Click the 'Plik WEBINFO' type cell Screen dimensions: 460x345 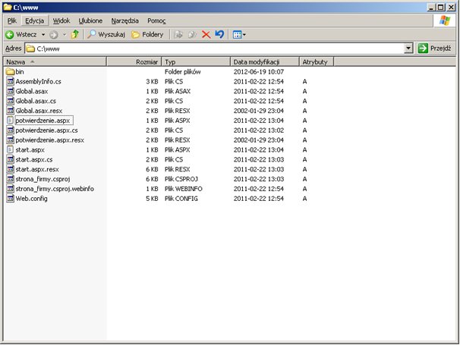click(x=184, y=189)
